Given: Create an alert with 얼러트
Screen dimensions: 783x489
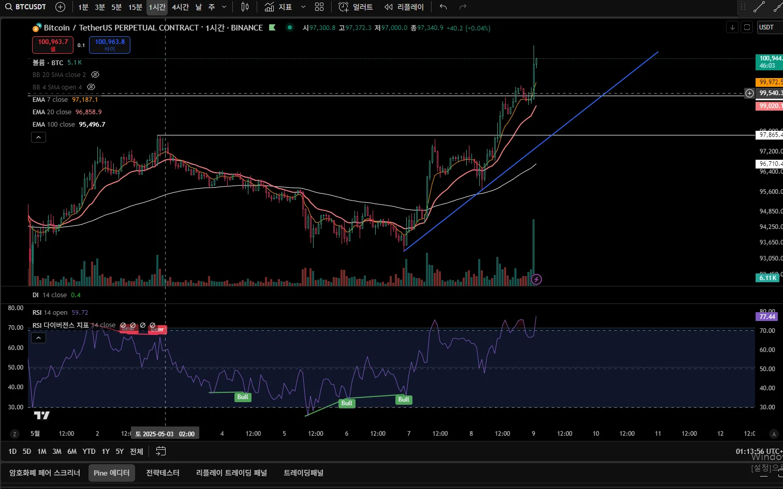Looking at the screenshot, I should coord(356,7).
